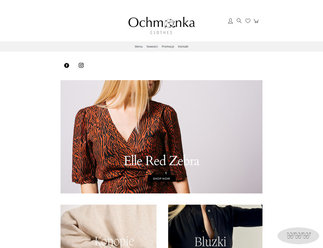This screenshot has width=323, height=248.
Task: Open the user account icon
Action: [x=230, y=21]
